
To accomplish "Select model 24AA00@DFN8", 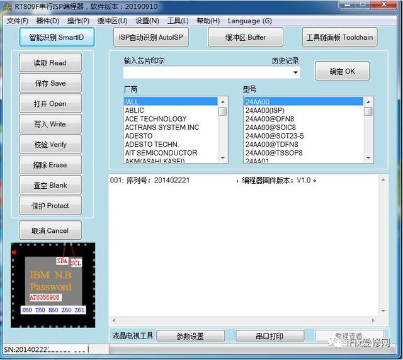I will tap(304, 119).
